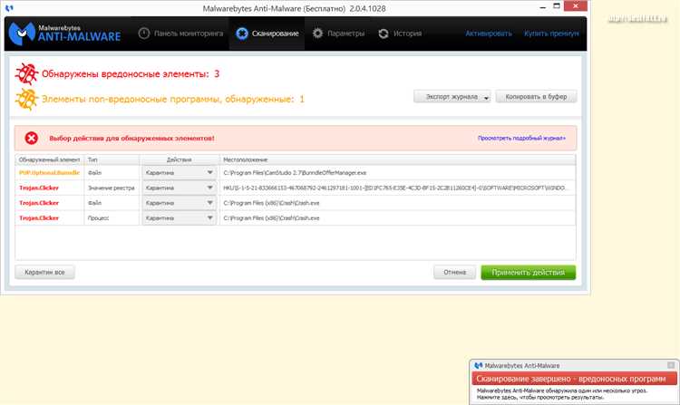Open action dropdown for Trojan.Clicker Файл row
The width and height of the screenshot is (680, 405).
tap(180, 203)
